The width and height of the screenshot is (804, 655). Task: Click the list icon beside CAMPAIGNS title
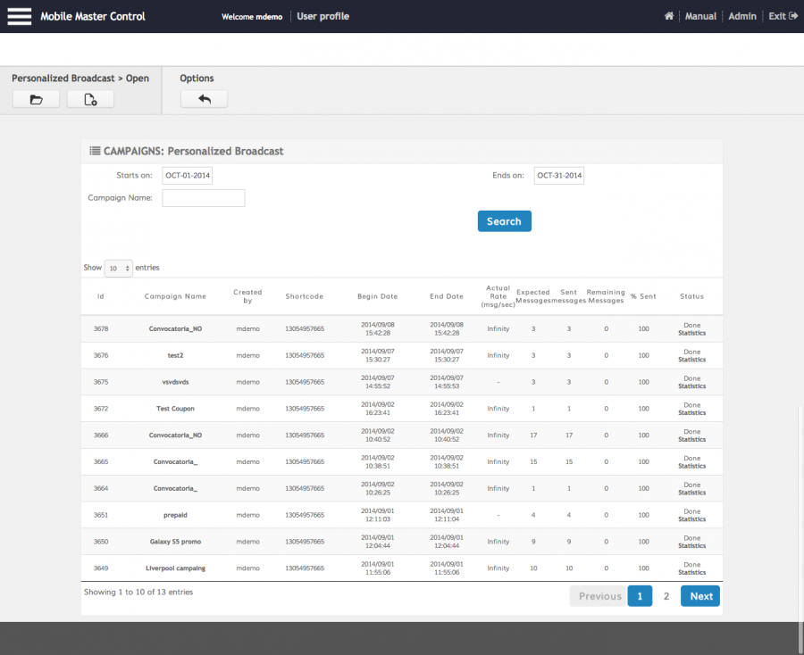tap(95, 151)
